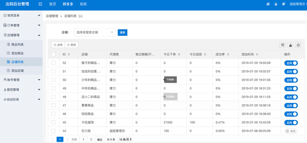Open the 10 条/页 page size selector
The width and height of the screenshot is (307, 143).
pos(125,140)
